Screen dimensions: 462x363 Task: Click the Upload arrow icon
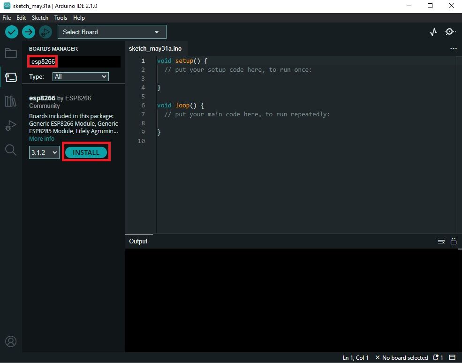click(29, 32)
